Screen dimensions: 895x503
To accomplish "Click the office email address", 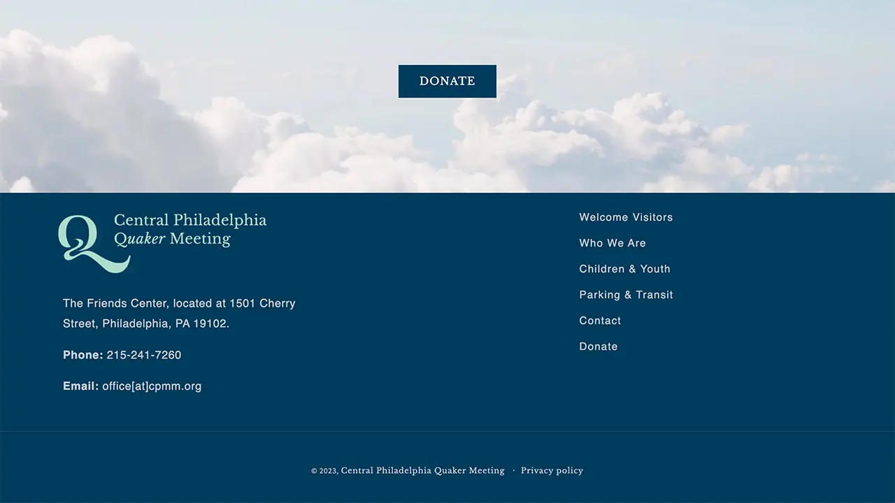I will click(x=152, y=386).
